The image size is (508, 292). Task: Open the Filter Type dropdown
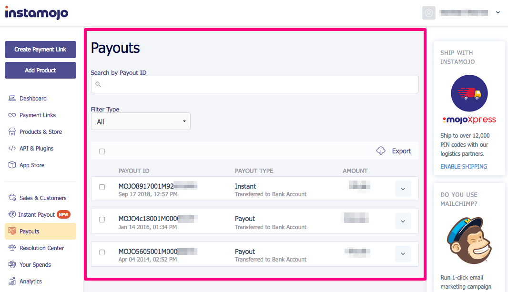click(x=141, y=121)
